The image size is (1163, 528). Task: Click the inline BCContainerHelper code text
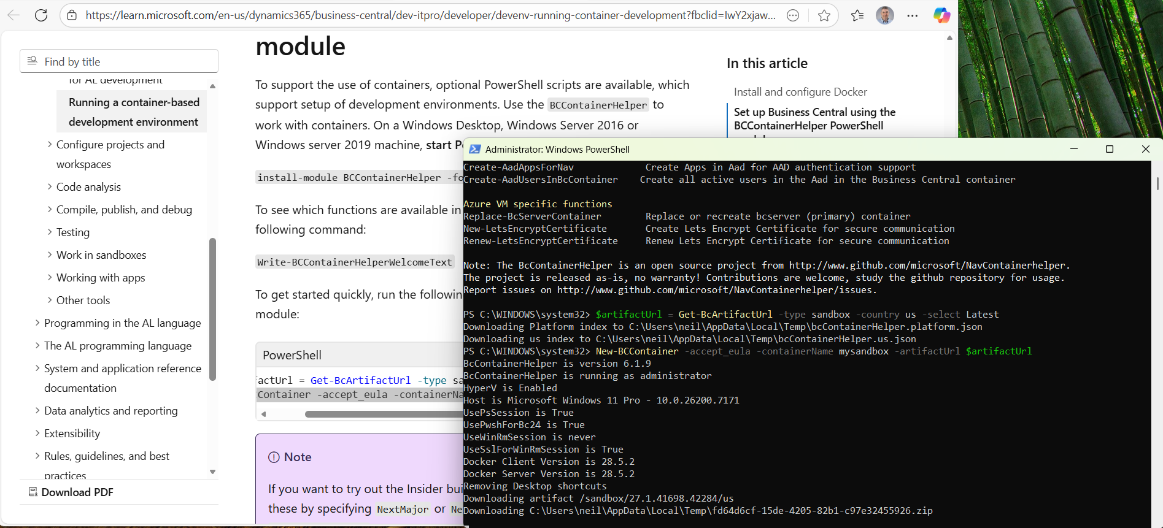tap(598, 105)
